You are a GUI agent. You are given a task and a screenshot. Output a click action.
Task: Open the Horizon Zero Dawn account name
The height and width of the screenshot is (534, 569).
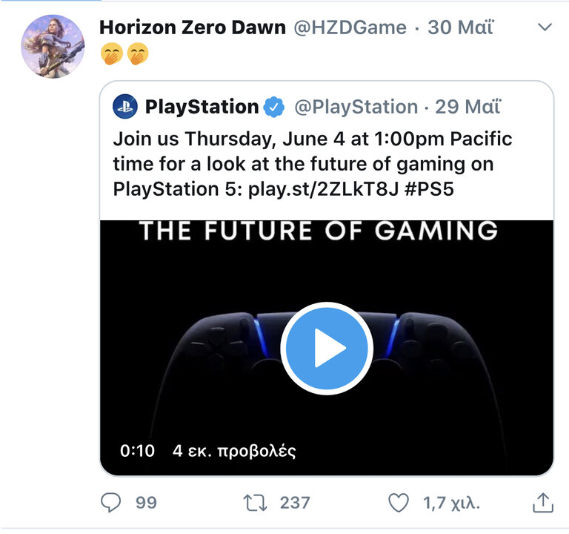(x=193, y=27)
